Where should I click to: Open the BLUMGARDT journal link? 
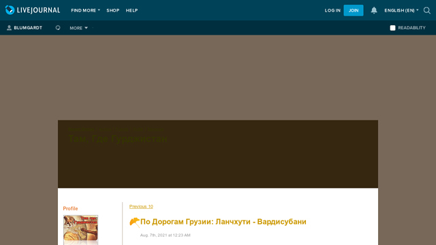pos(28,28)
